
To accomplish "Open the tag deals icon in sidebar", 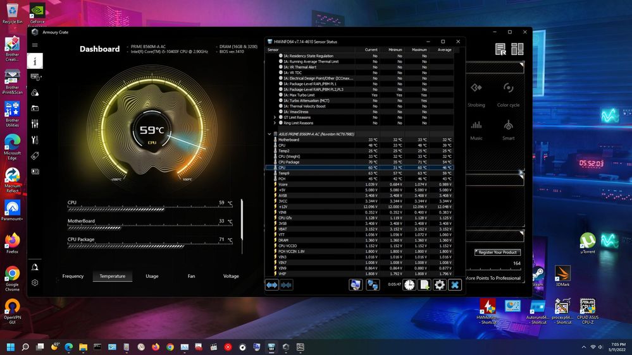I will 35,155.
